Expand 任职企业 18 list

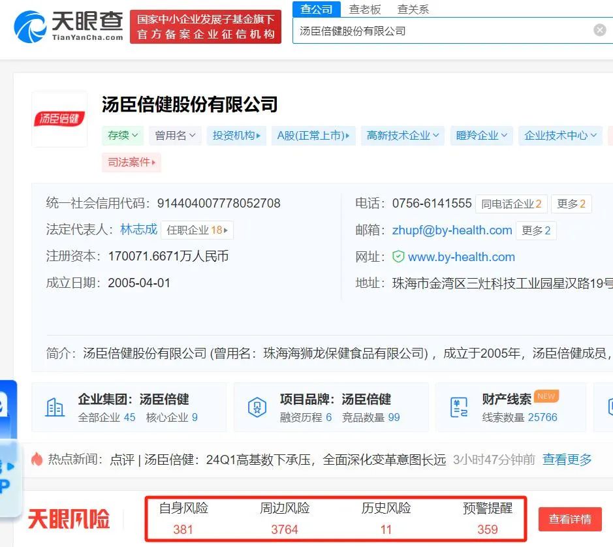click(197, 230)
